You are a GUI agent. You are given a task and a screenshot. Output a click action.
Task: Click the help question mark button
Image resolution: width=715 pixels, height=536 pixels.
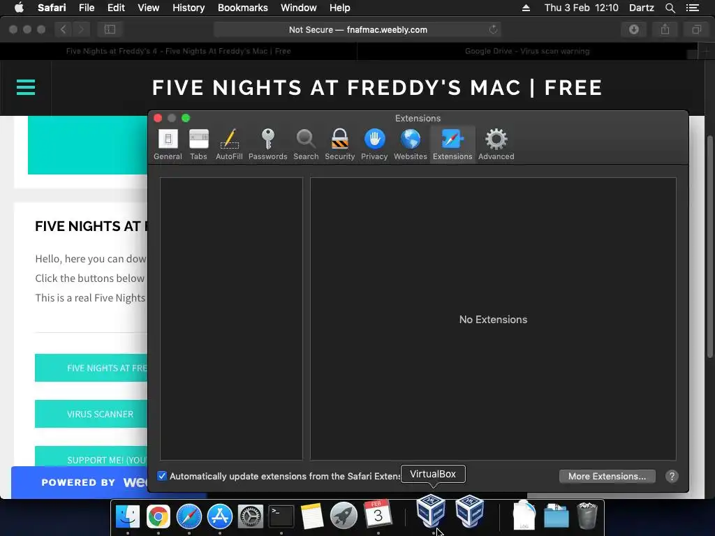672,476
